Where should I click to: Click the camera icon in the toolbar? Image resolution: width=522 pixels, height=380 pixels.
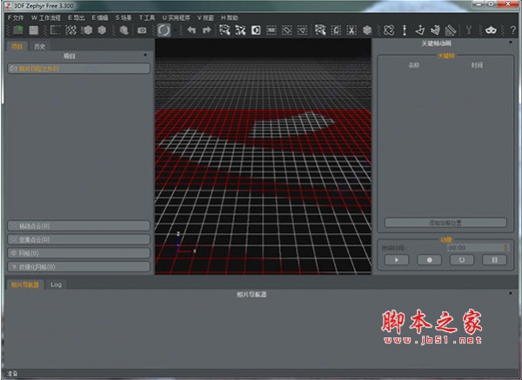141,30
